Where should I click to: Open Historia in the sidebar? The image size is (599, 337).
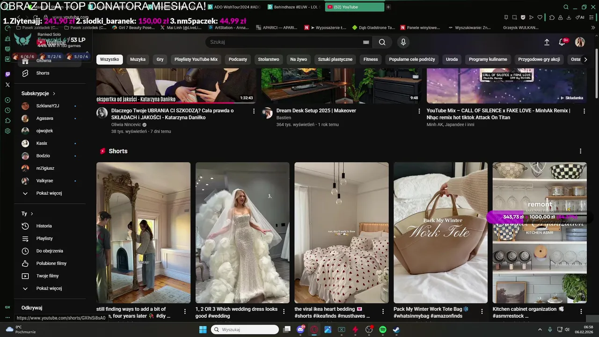pos(44,226)
